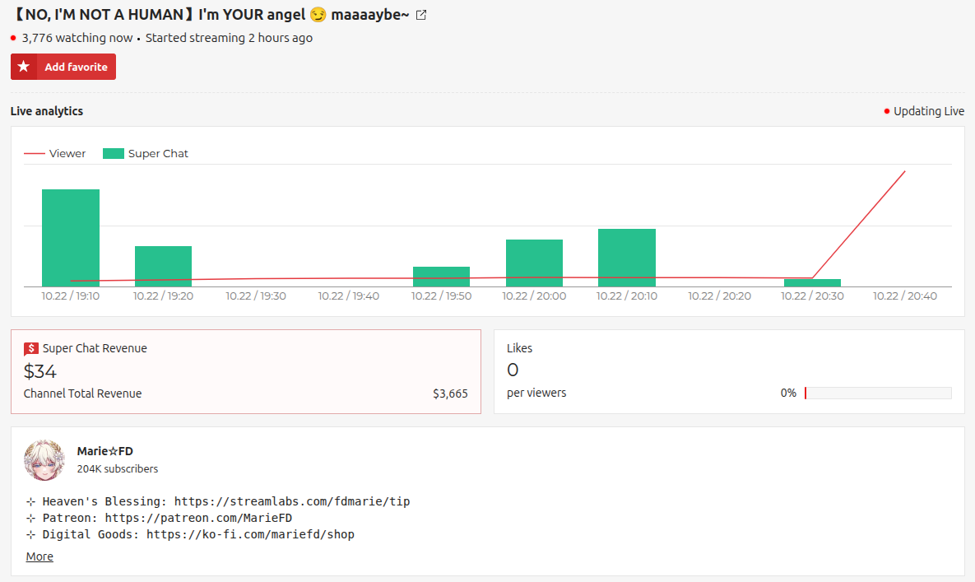Image resolution: width=975 pixels, height=582 pixels.
Task: Click the 10.22 / 19:30 axis label
Action: pos(256,296)
